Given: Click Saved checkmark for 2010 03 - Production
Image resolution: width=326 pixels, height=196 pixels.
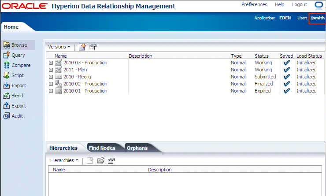Looking at the screenshot, I should click(x=287, y=63).
